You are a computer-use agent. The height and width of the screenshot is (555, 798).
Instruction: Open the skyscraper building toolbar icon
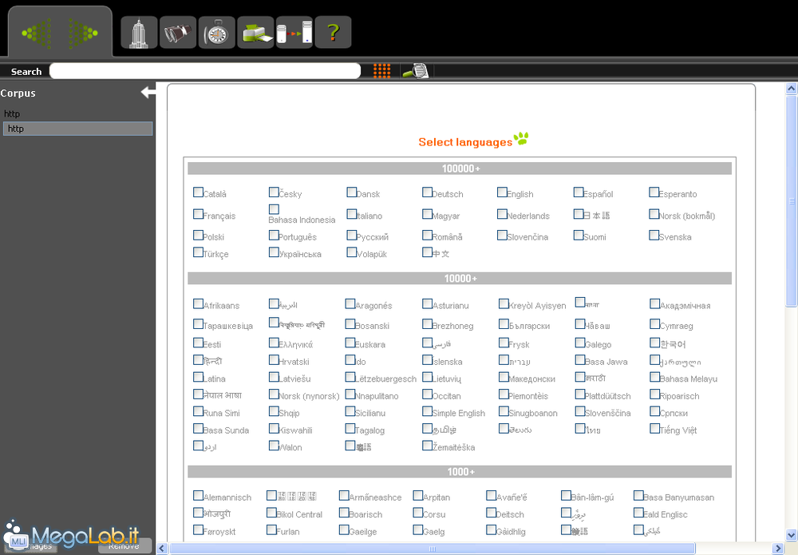139,33
